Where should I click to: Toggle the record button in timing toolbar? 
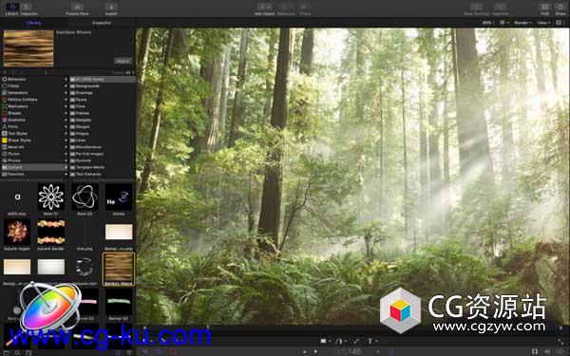[173, 351]
